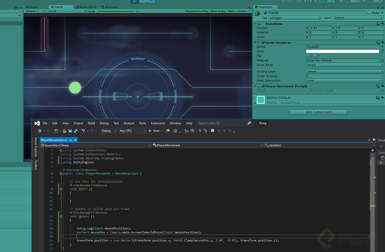This screenshot has width=385, height=252.
Task: Click the Open File folder icon
Action: tap(65, 131)
